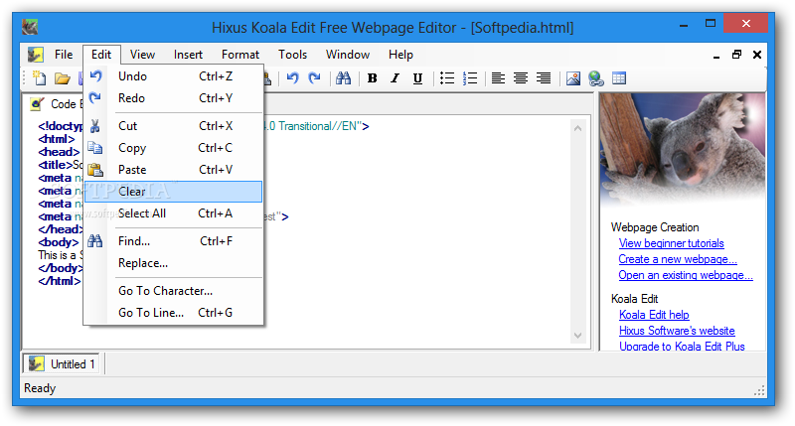This screenshot has width=795, height=426.
Task: Click the Undo arrow in the toolbar
Action: (x=292, y=78)
